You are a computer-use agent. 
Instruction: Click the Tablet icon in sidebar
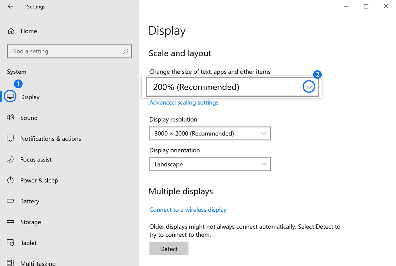click(x=11, y=243)
